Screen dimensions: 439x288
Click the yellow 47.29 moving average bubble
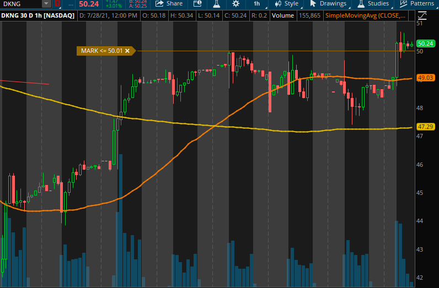coord(426,127)
